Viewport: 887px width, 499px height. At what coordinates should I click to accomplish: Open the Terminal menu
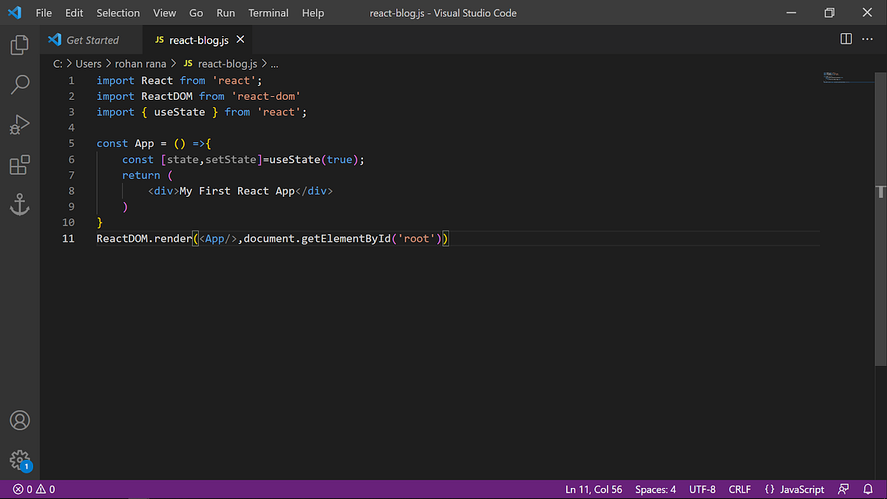point(268,13)
